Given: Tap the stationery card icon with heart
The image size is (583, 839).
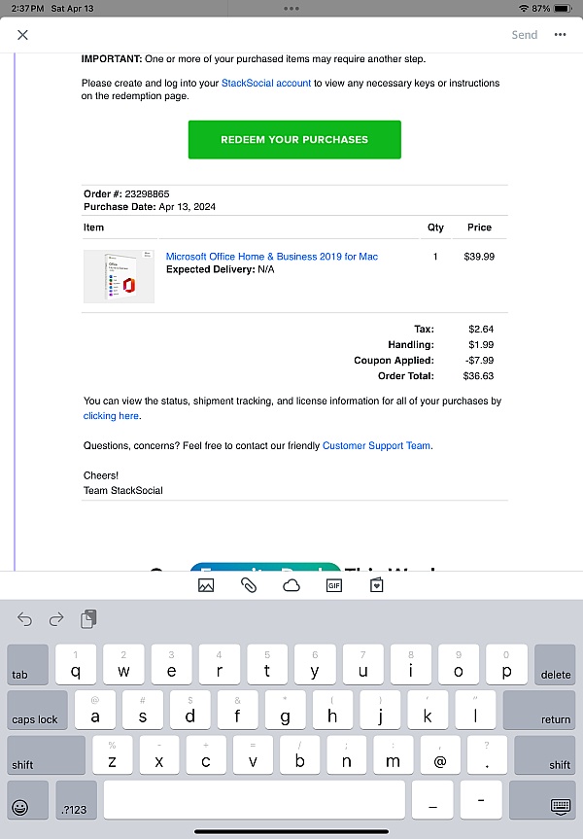Looking at the screenshot, I should coord(376,585).
